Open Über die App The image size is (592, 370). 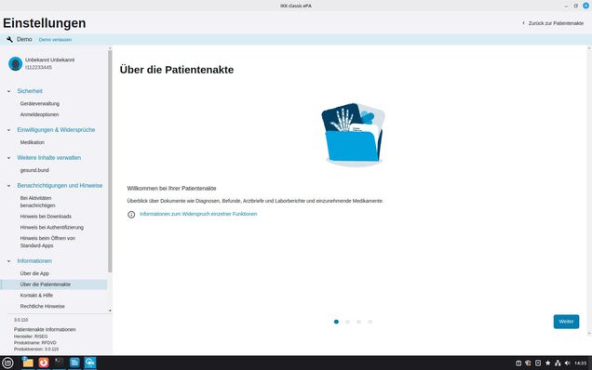(34, 273)
